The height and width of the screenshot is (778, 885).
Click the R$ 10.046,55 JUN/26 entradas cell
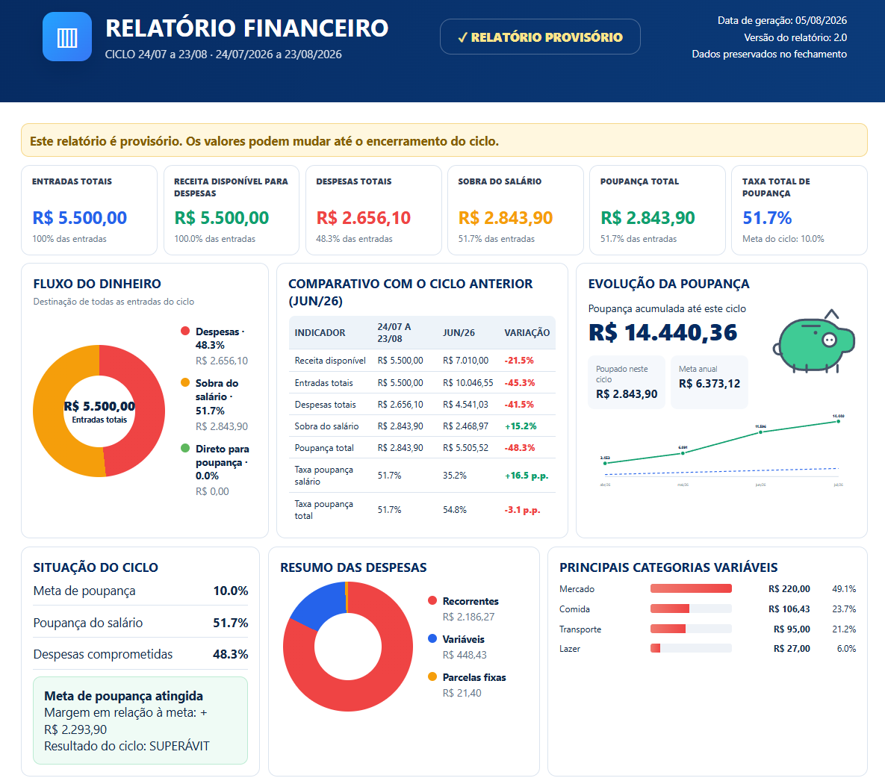click(468, 382)
